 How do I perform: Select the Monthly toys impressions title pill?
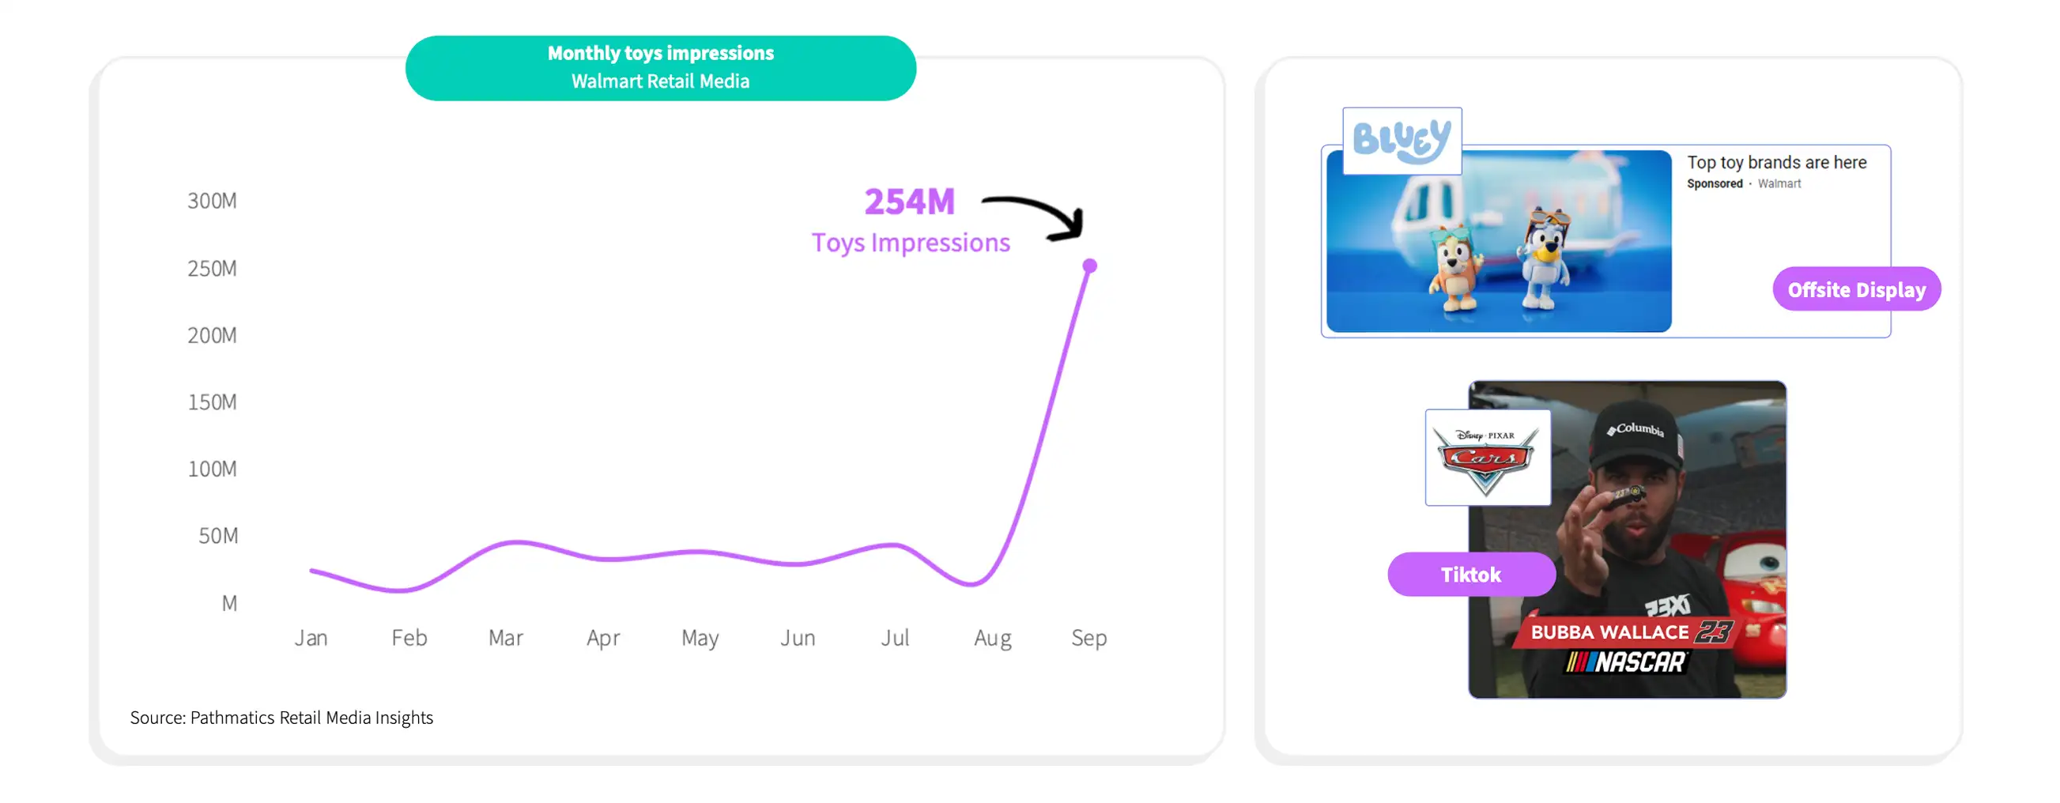[661, 67]
